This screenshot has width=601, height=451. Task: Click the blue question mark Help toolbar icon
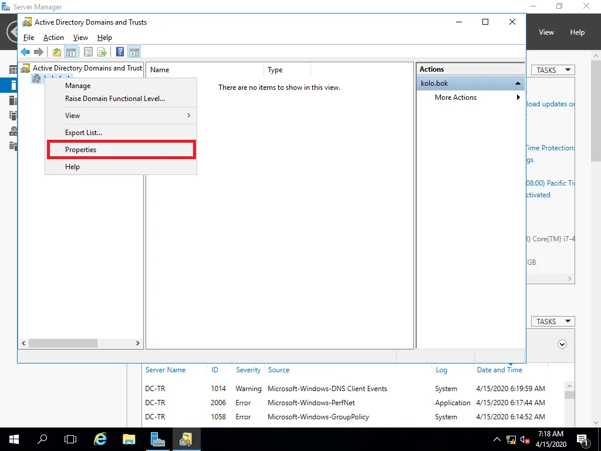[120, 52]
